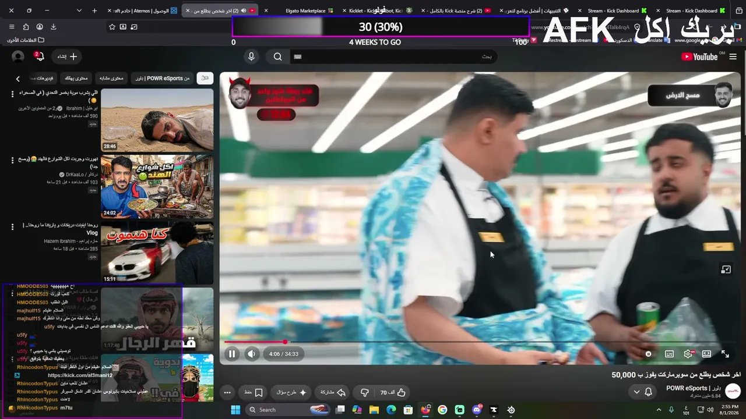
Task: Open desert challenge video thumbnail 28:46
Action: point(157,120)
